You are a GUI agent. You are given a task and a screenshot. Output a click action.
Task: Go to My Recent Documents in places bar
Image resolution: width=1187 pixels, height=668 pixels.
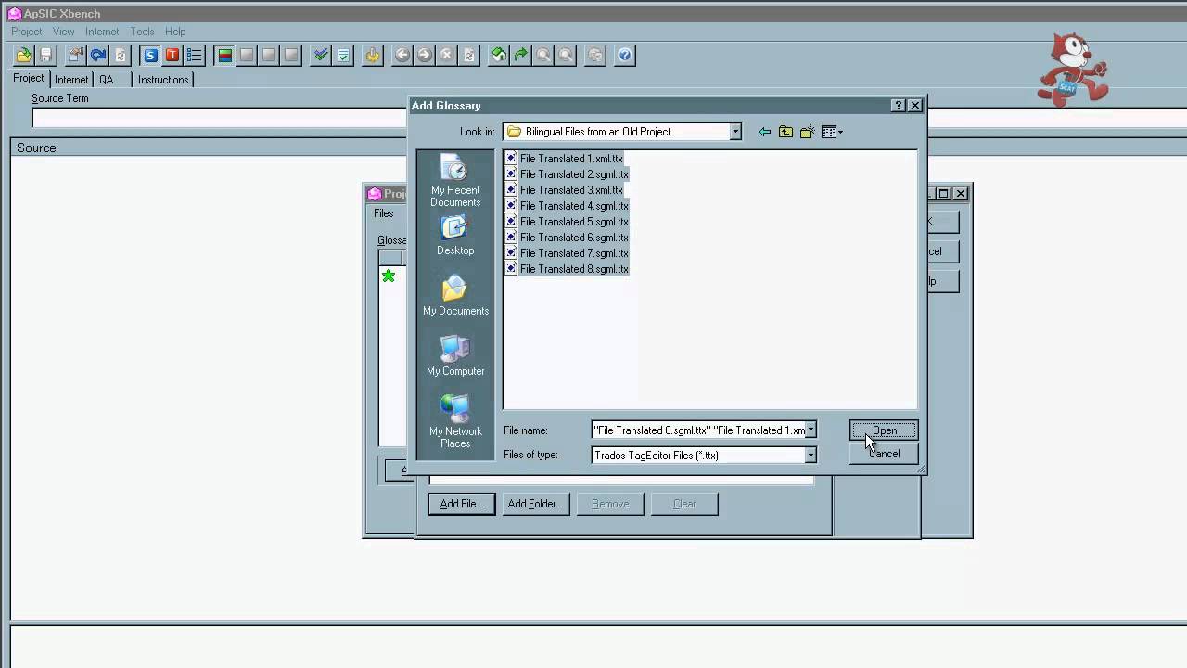(x=455, y=182)
